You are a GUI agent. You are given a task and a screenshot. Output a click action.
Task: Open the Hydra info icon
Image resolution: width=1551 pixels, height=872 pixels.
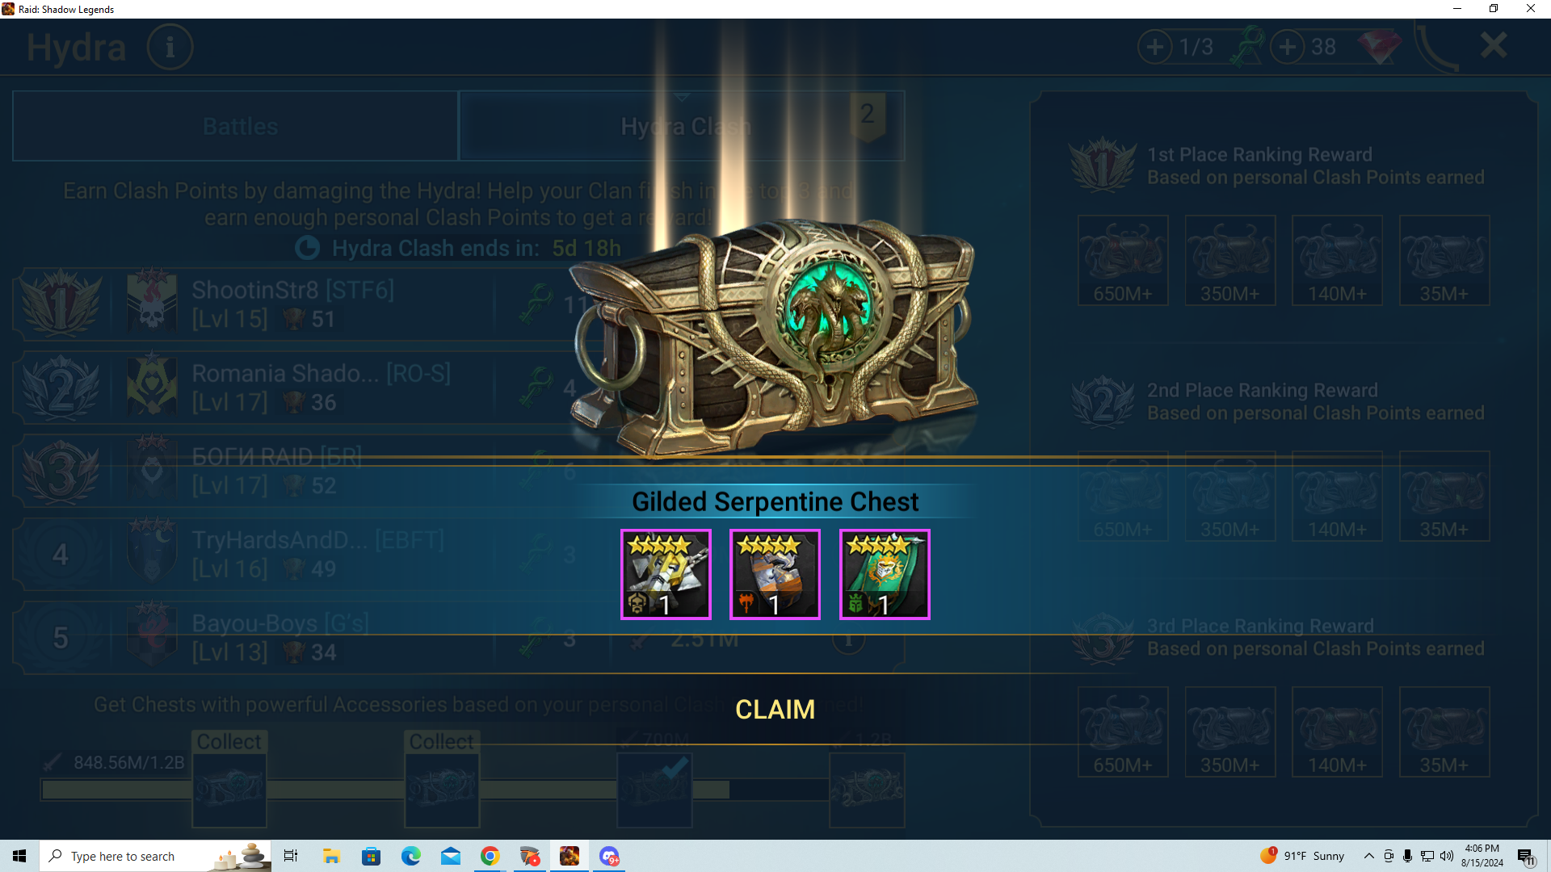170,47
